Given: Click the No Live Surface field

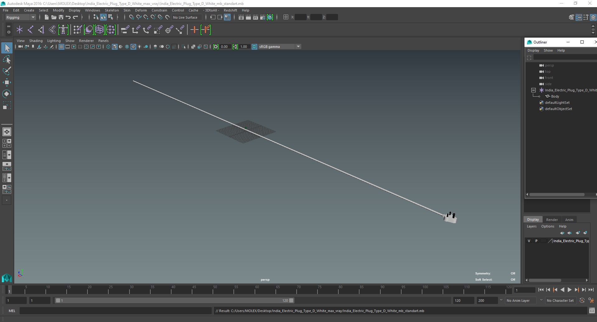Looking at the screenshot, I should click(x=187, y=17).
